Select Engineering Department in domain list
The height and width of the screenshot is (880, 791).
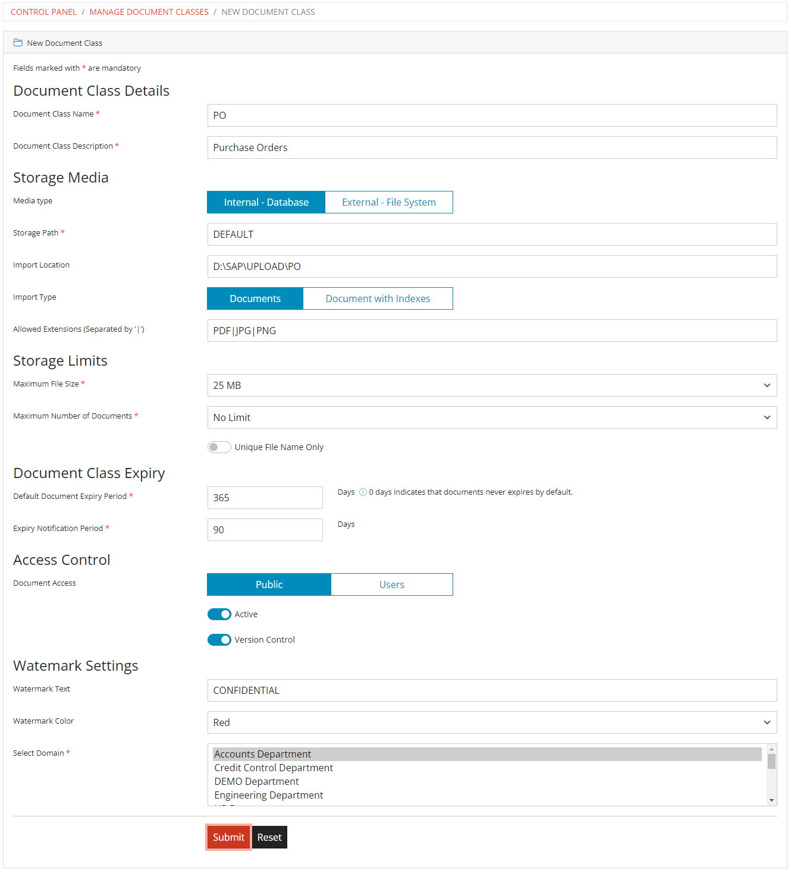[x=268, y=794]
